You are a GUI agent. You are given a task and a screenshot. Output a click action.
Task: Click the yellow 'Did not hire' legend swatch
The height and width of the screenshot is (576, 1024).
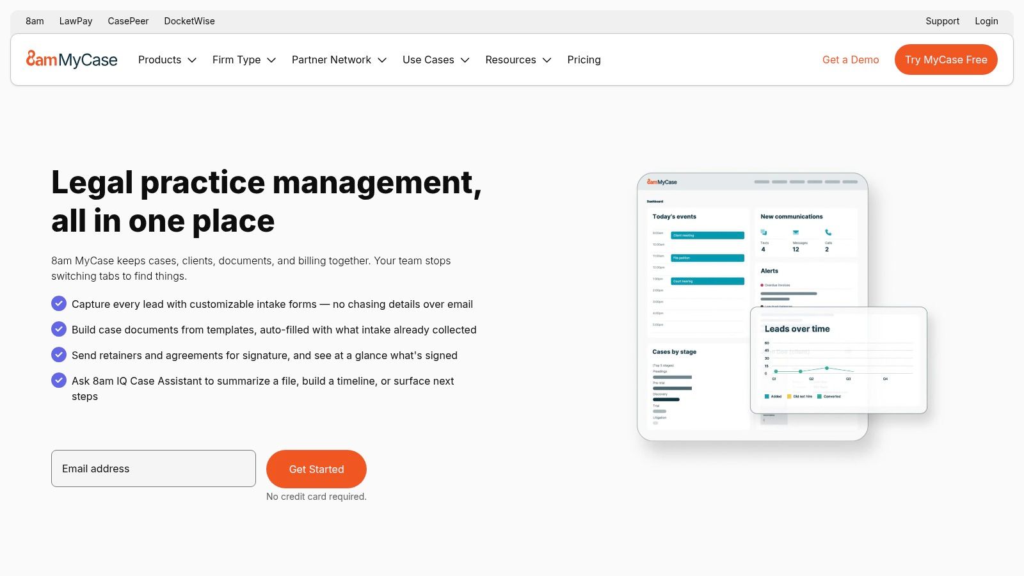tap(789, 396)
